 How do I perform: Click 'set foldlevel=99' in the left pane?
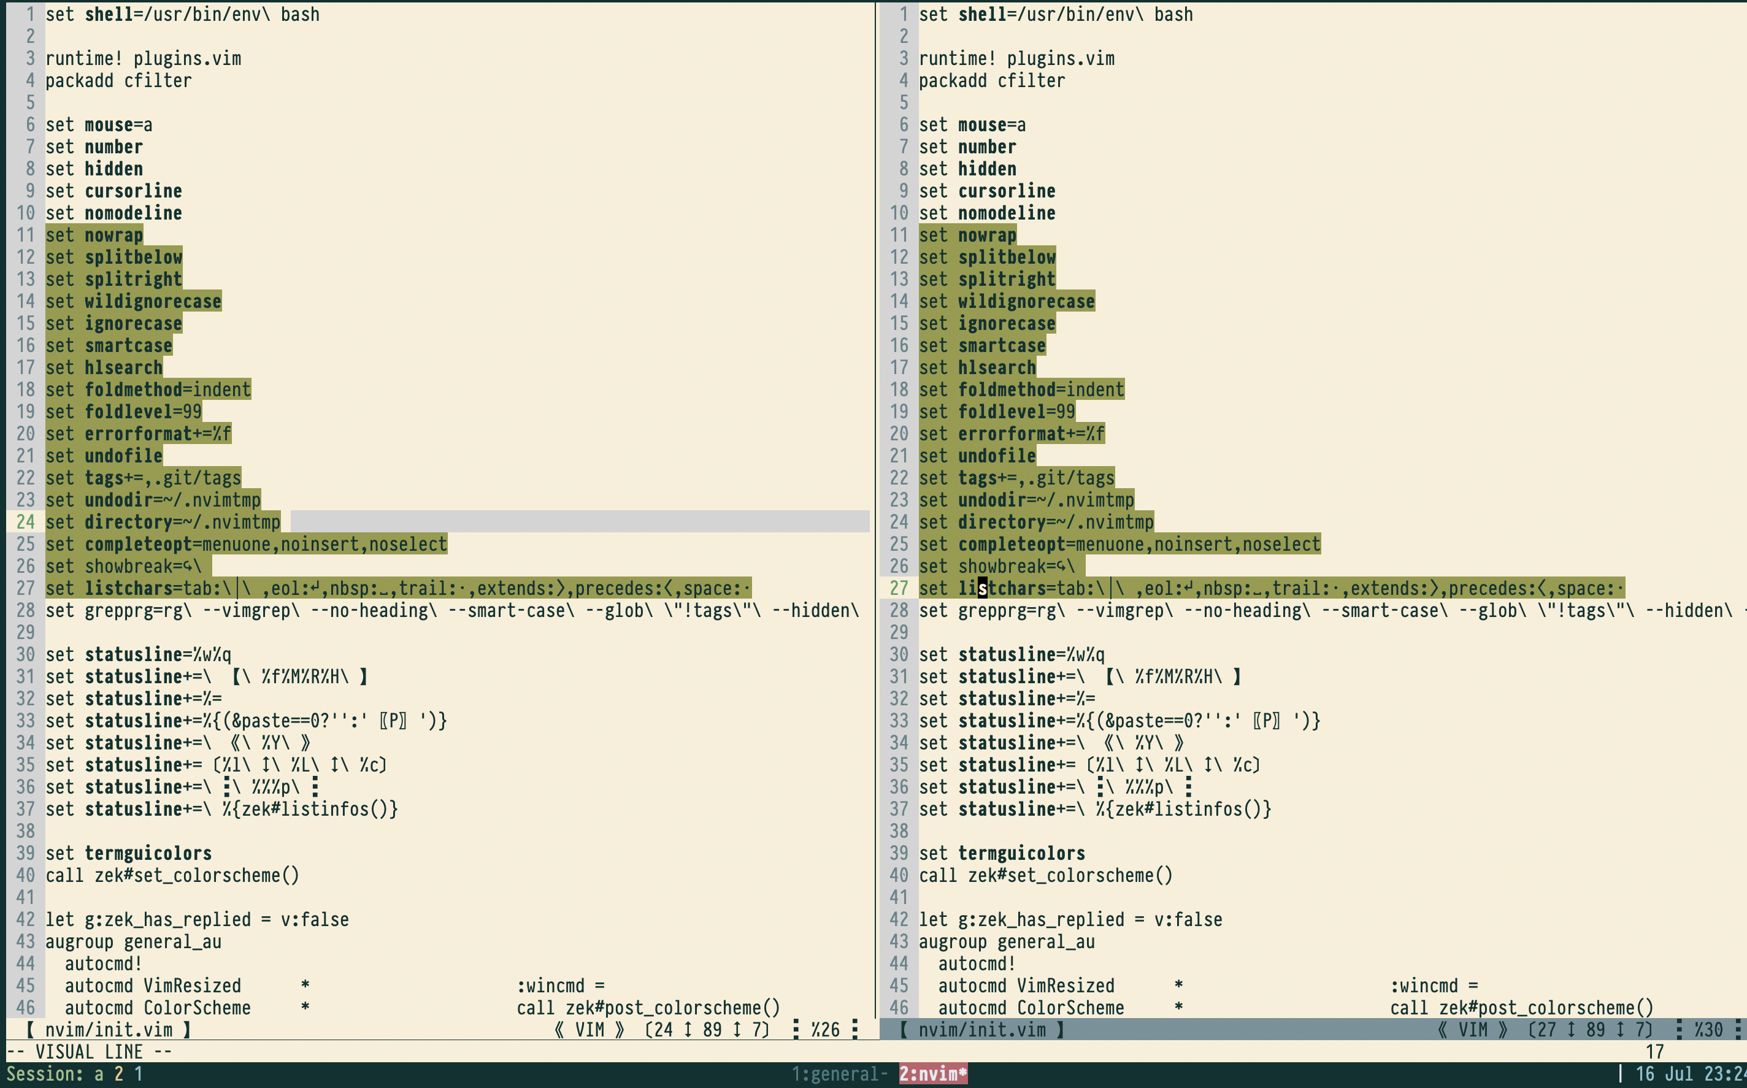pyautogui.click(x=124, y=412)
